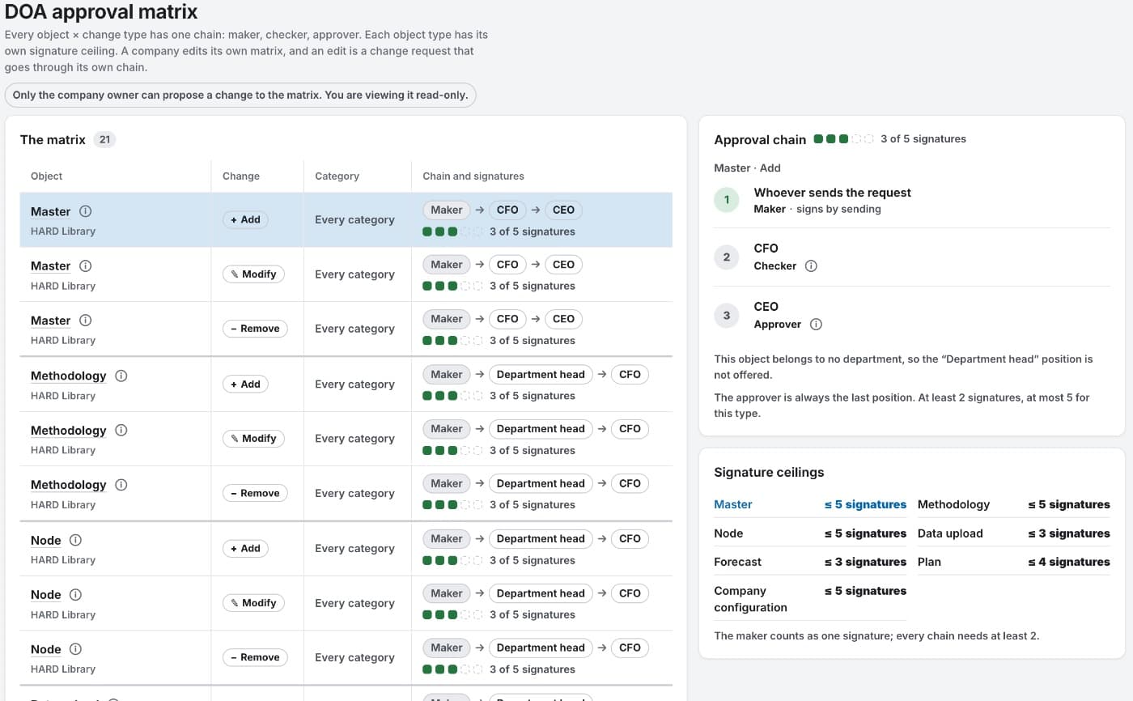This screenshot has height=701, width=1133.
Task: Click the info icon beside Master in the Modify row
Action: click(85, 266)
